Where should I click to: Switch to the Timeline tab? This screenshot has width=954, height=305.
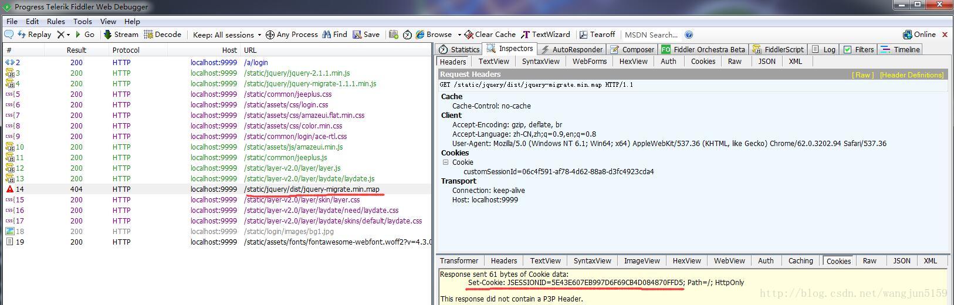coord(901,49)
